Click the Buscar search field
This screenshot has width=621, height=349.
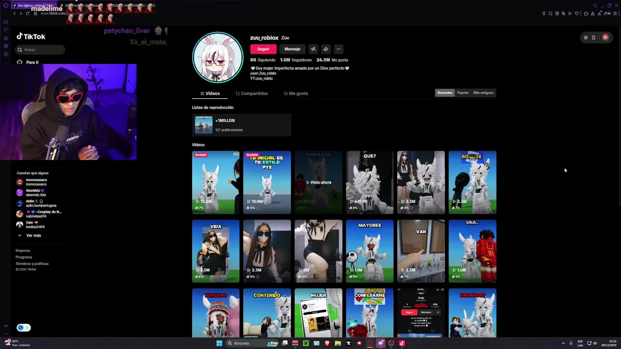tap(40, 49)
